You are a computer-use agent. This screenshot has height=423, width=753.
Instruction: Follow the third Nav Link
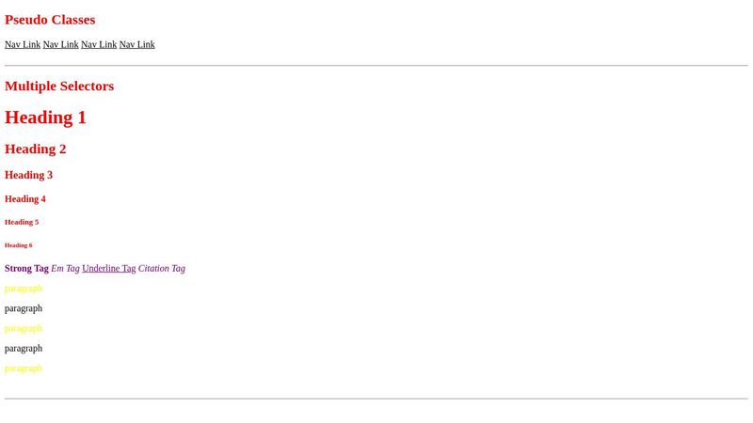click(99, 44)
